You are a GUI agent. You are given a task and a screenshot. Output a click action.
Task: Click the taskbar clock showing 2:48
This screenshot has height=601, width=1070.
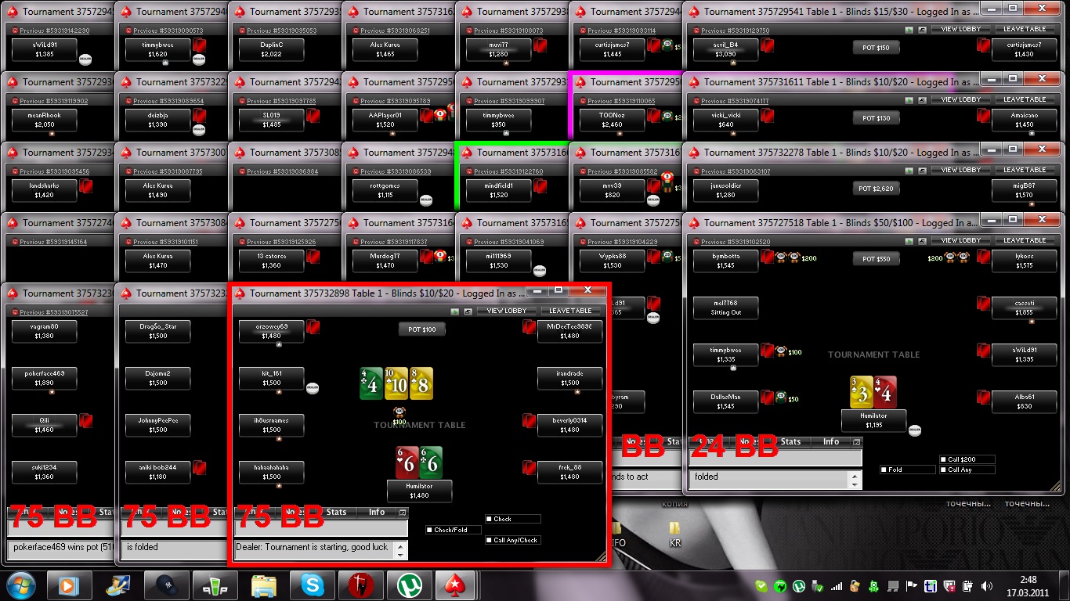pos(1028,585)
